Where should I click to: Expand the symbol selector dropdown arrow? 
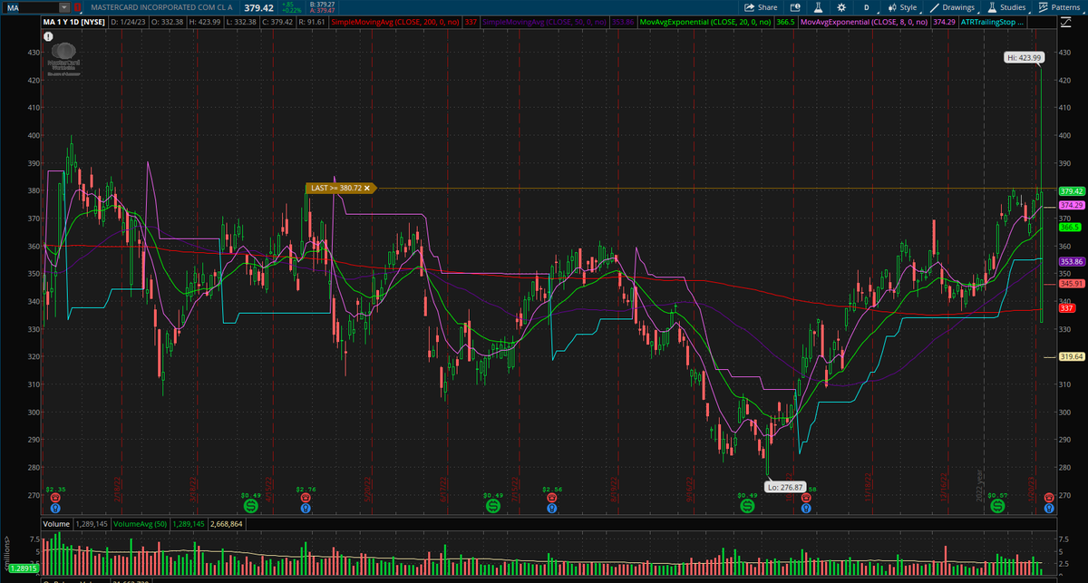(64, 7)
